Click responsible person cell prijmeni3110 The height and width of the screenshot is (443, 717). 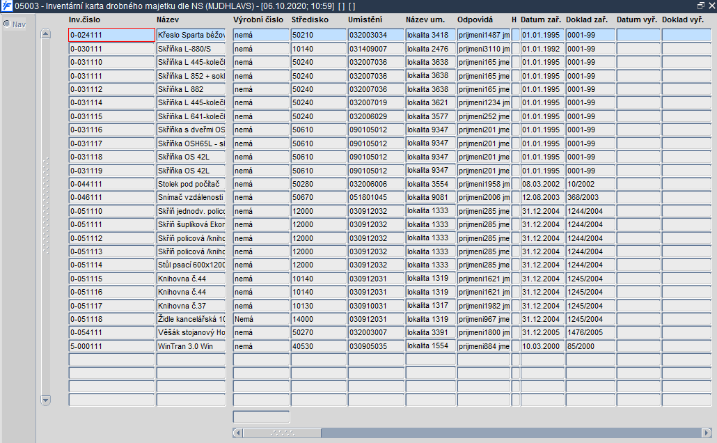[484, 49]
